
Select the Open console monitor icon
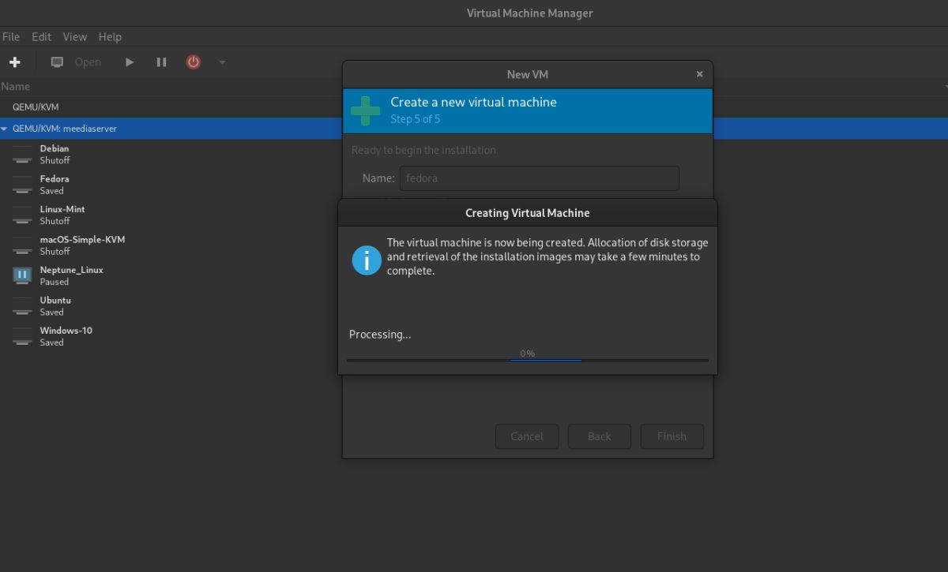coord(56,62)
